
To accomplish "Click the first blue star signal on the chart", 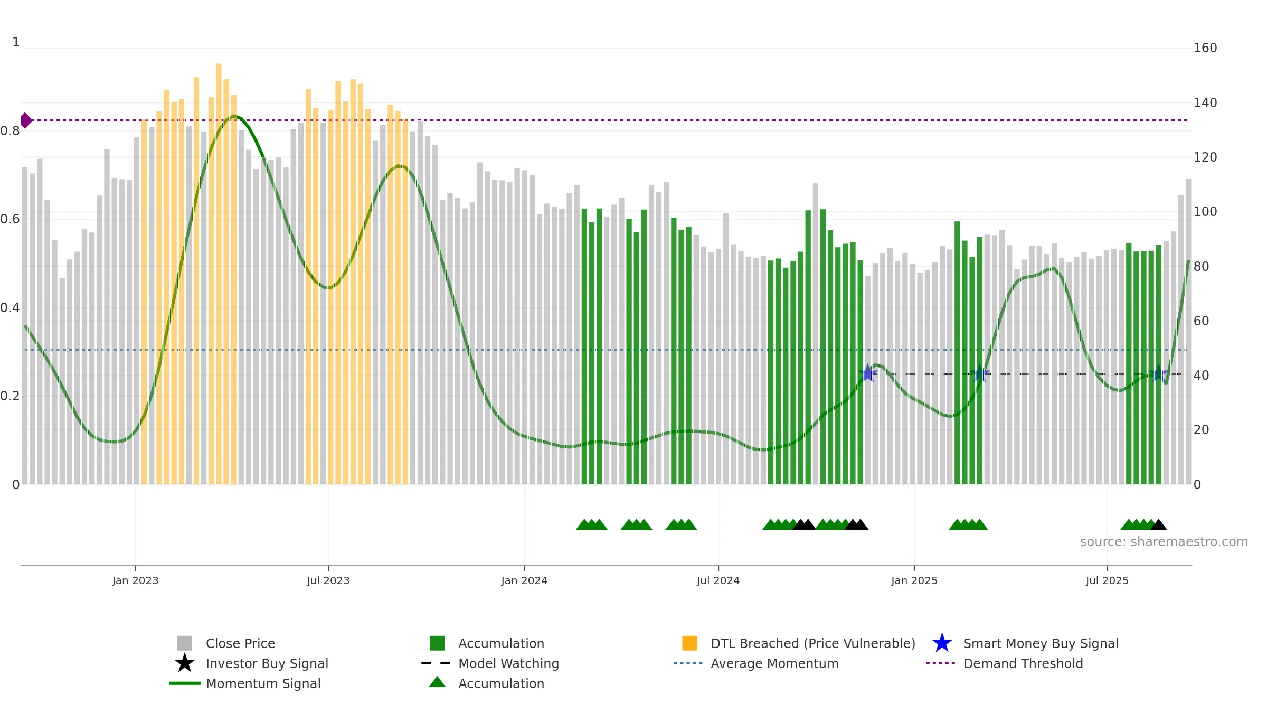I will coord(867,373).
